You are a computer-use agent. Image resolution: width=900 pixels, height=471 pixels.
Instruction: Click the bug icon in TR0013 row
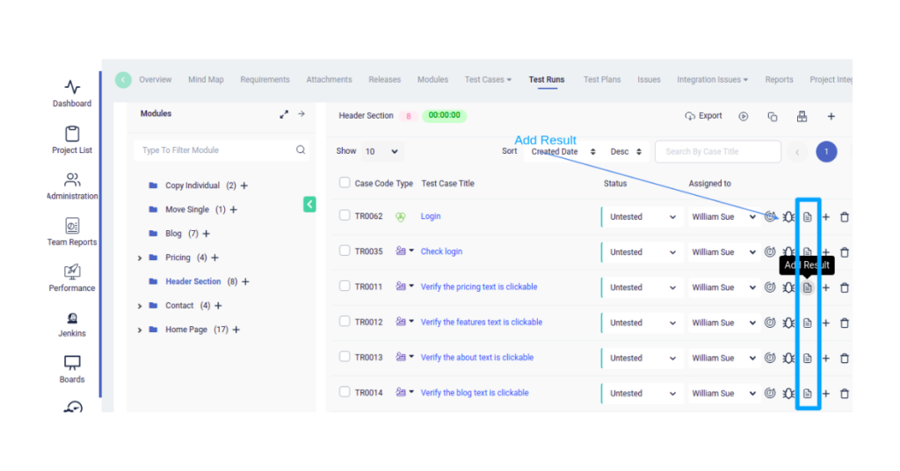[x=788, y=358]
